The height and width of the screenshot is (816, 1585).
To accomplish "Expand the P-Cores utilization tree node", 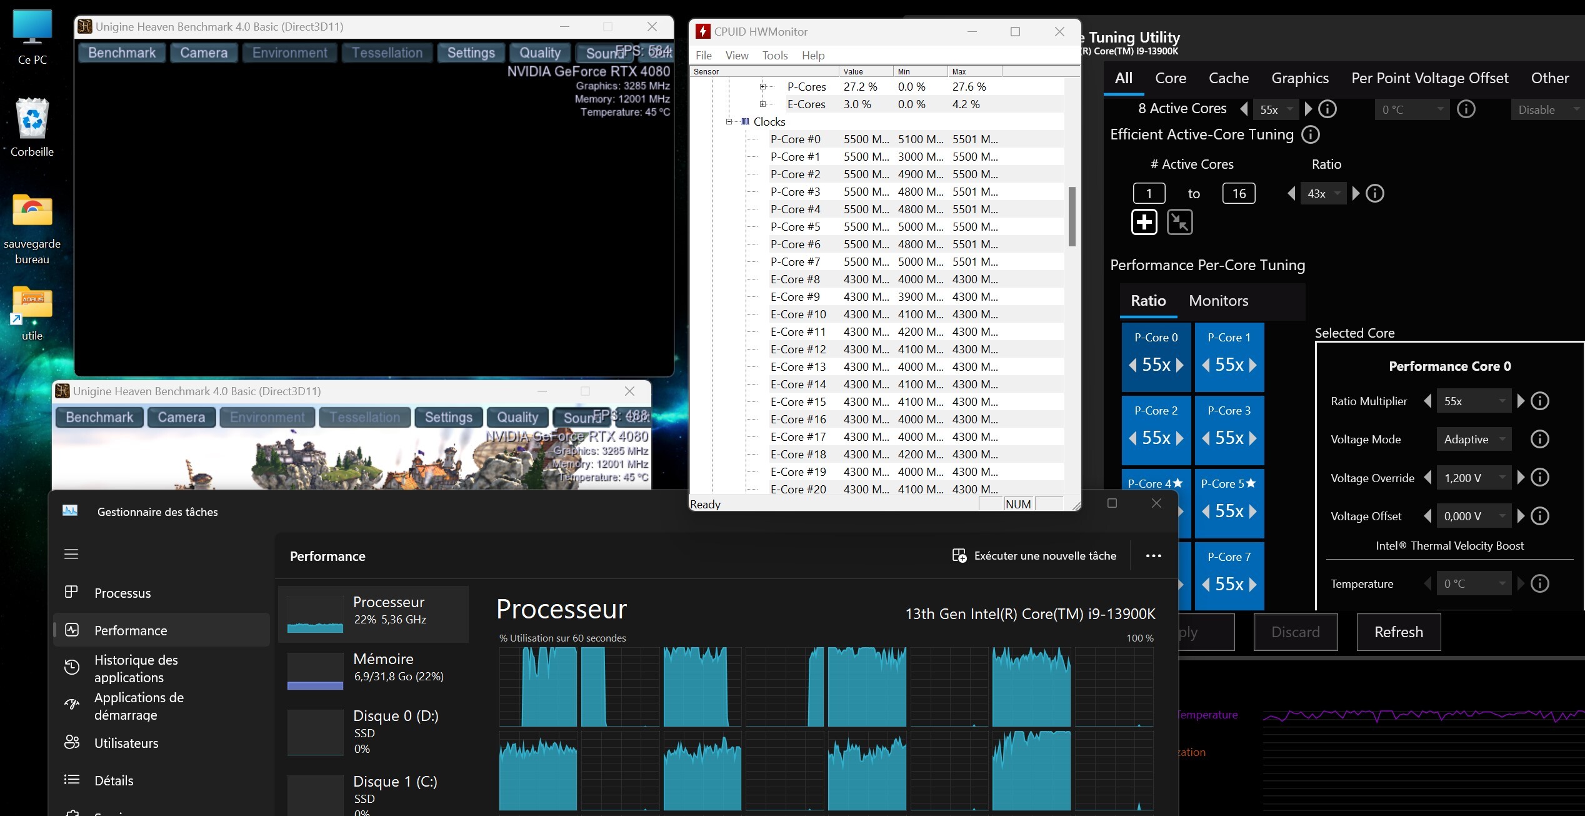I will click(762, 87).
